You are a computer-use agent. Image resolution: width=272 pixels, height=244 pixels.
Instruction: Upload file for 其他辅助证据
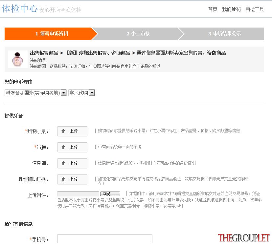coord(72,179)
